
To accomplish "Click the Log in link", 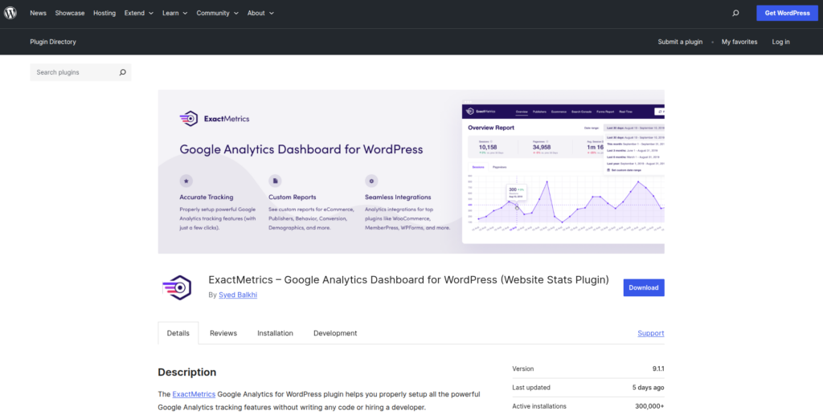I will click(x=780, y=42).
